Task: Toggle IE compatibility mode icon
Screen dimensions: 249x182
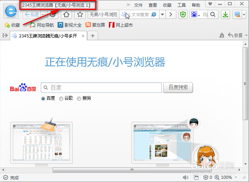Action: tap(154, 15)
